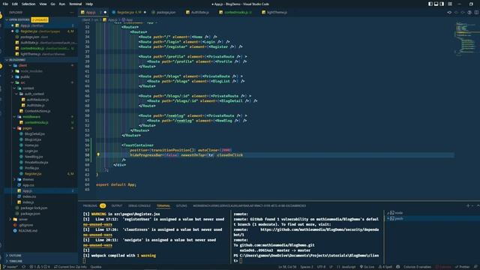Open PrivateRoute.jsx in the pages folder
Image resolution: width=480 pixels, height=270 pixels.
[x=36, y=162]
